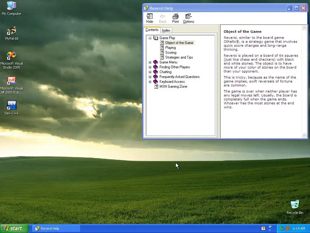
Task: Click the content pane scroll down arrow
Action: coord(304,135)
